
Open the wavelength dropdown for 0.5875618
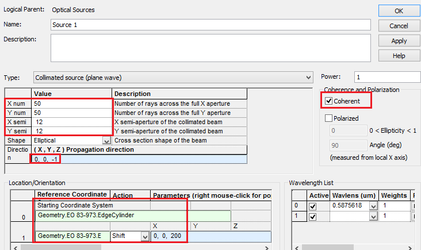[x=373, y=206]
